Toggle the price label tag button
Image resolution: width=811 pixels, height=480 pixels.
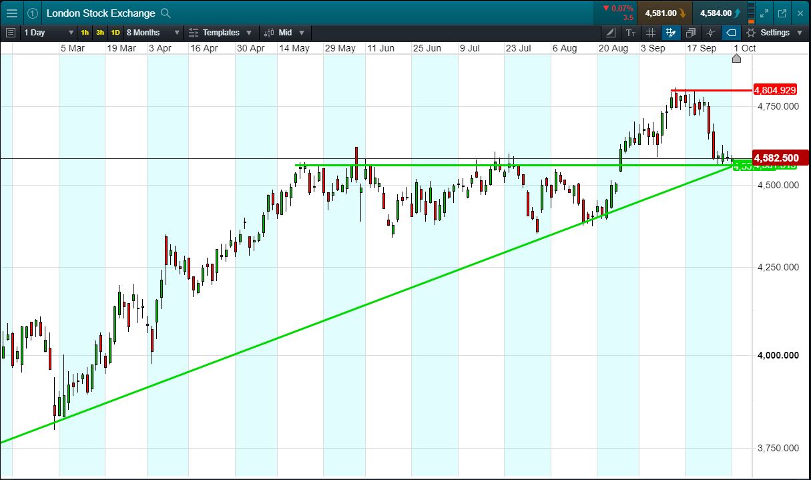click(731, 33)
